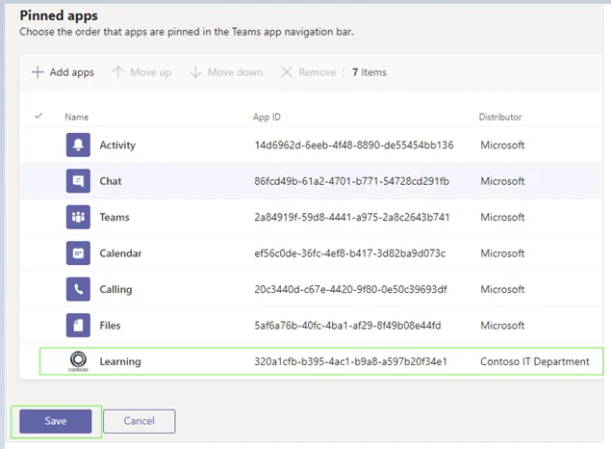Click the Calendar app icon

click(78, 253)
